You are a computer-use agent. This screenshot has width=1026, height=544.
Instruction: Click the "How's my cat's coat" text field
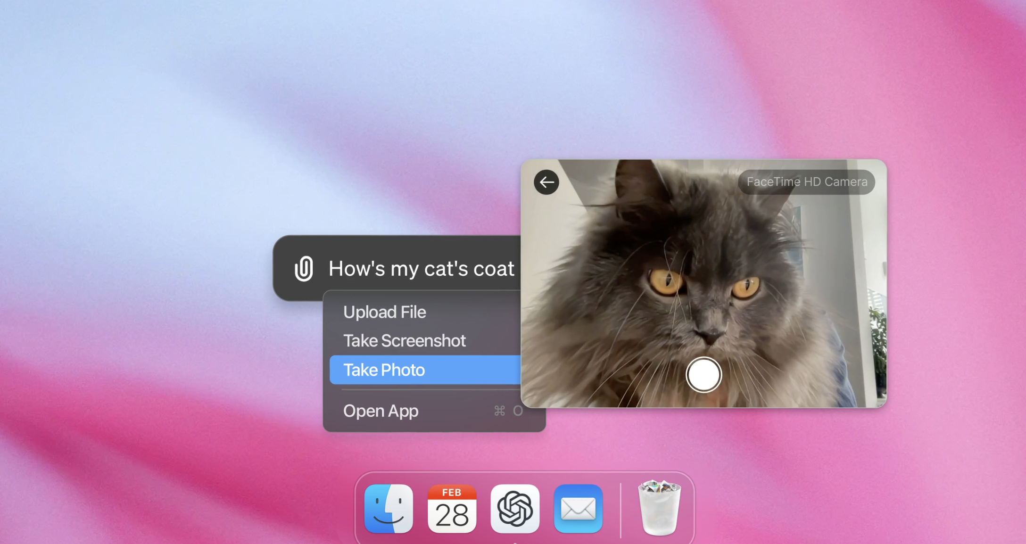coord(421,269)
